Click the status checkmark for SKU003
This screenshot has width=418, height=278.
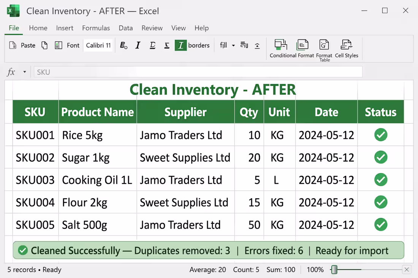coord(381,179)
